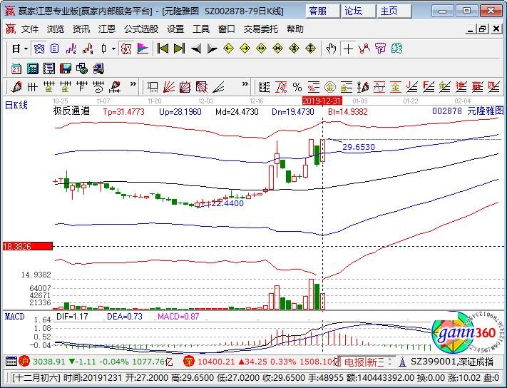Click the status bar grid table icon
This screenshot has height=388, width=507.
11,361
